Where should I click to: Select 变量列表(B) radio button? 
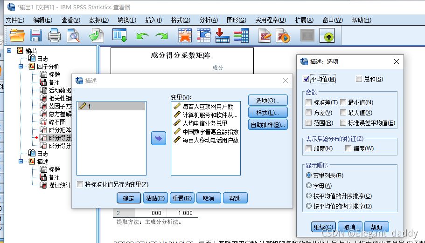pos(309,175)
